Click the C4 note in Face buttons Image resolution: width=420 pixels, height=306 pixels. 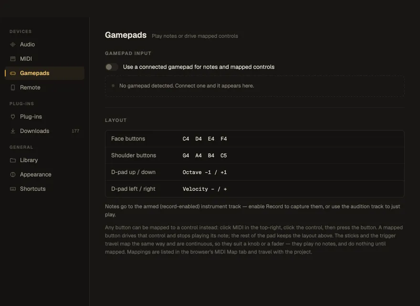(x=186, y=139)
